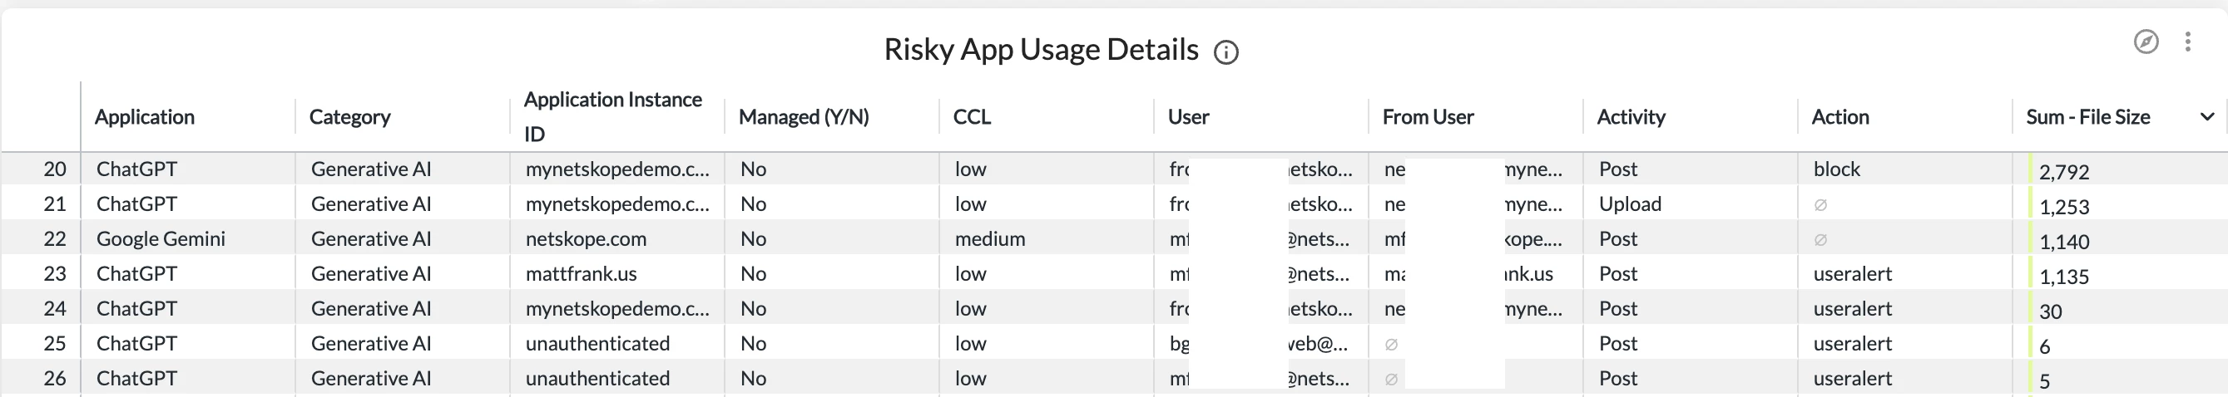Click the low CCL value in row 20
Viewport: 2228px width, 397px height.
pos(970,169)
